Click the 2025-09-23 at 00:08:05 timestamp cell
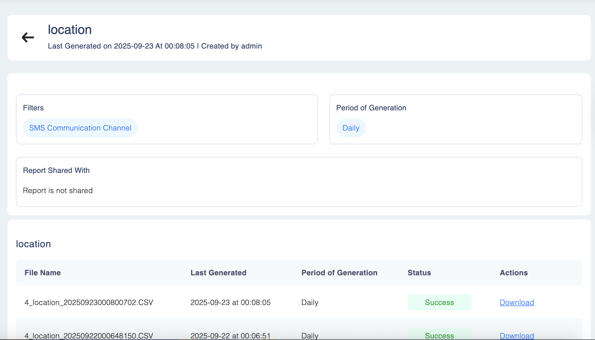This screenshot has height=340, width=595. (x=231, y=302)
